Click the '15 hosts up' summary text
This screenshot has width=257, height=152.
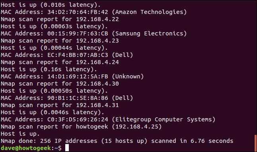(124, 141)
